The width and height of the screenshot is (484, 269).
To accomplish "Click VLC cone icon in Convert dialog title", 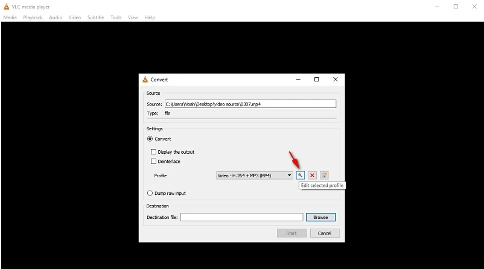I will click(x=145, y=80).
